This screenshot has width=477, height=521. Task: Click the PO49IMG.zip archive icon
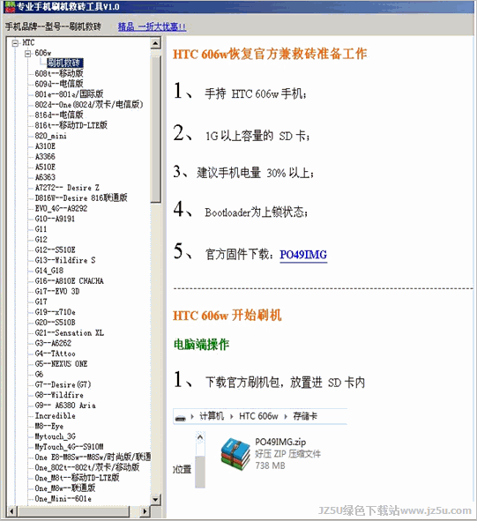235,454
